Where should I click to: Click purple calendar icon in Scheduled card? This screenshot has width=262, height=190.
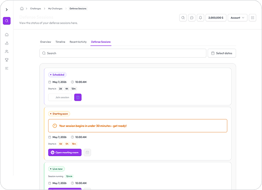[78, 97]
